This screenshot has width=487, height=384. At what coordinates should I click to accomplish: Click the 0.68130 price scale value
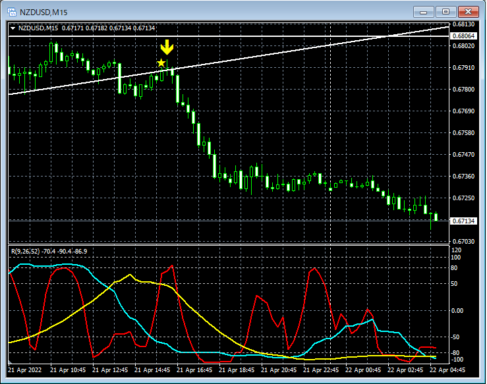click(463, 24)
